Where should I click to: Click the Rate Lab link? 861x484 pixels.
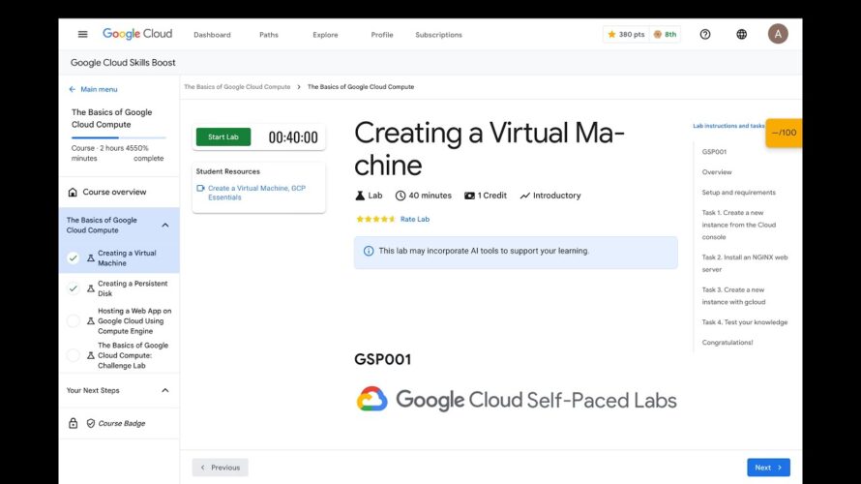pos(415,219)
